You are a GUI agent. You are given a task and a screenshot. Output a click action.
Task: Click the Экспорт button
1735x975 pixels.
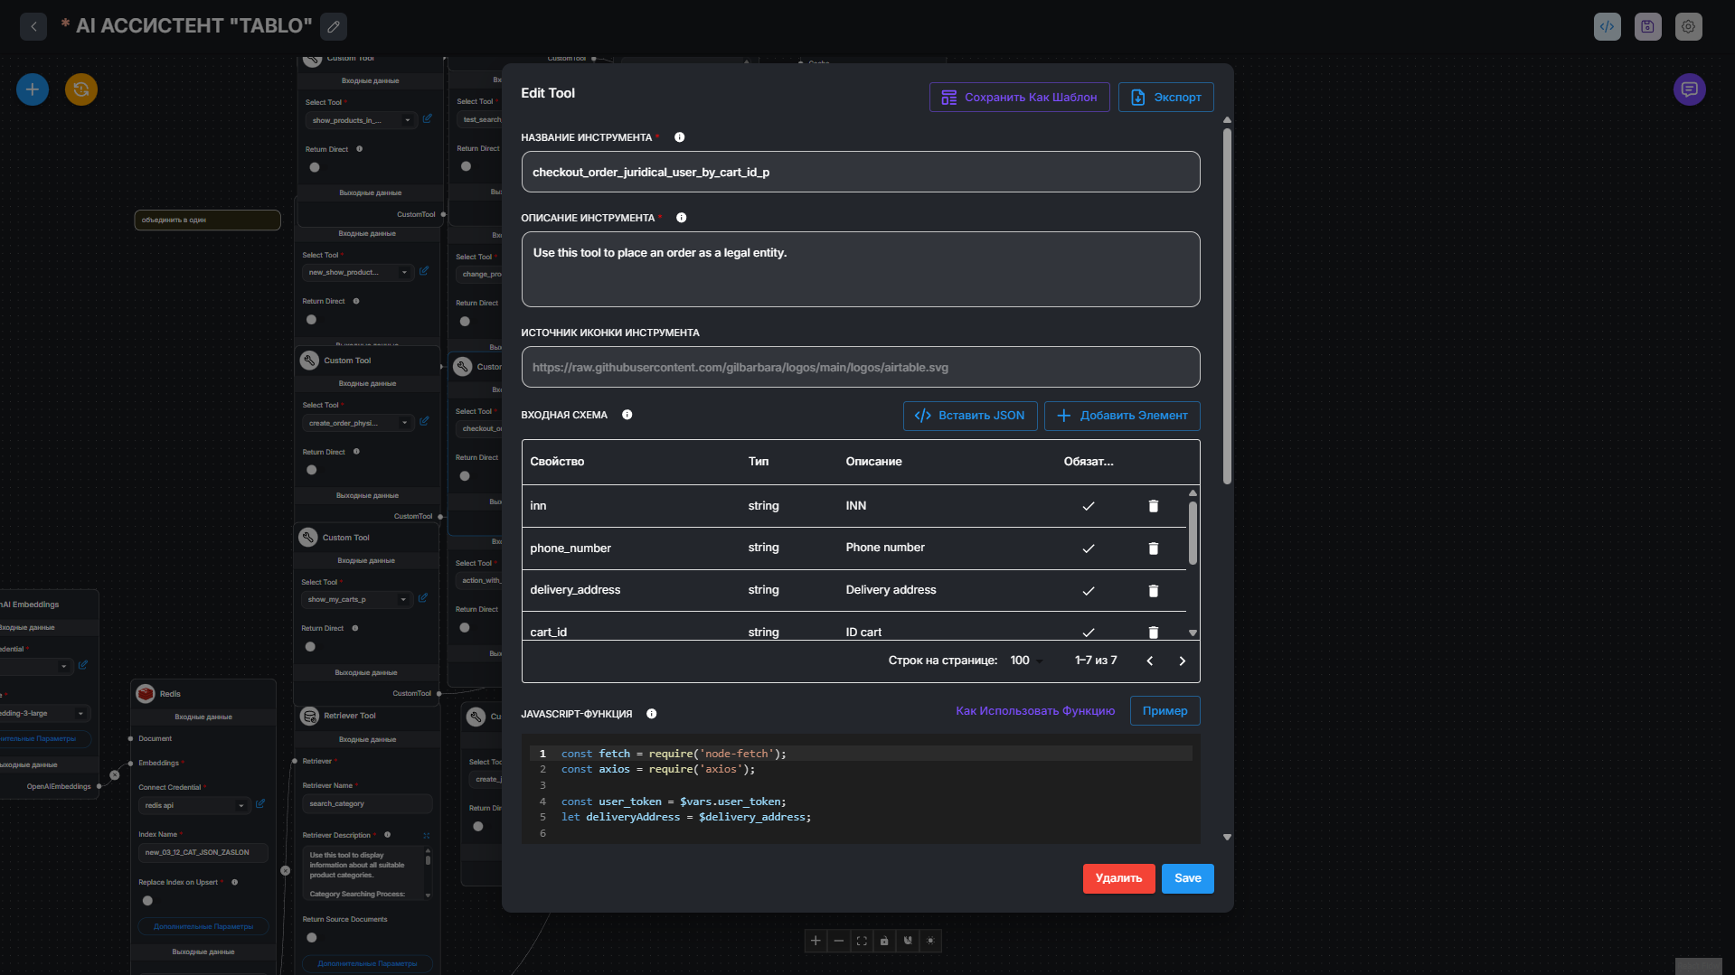(x=1165, y=98)
